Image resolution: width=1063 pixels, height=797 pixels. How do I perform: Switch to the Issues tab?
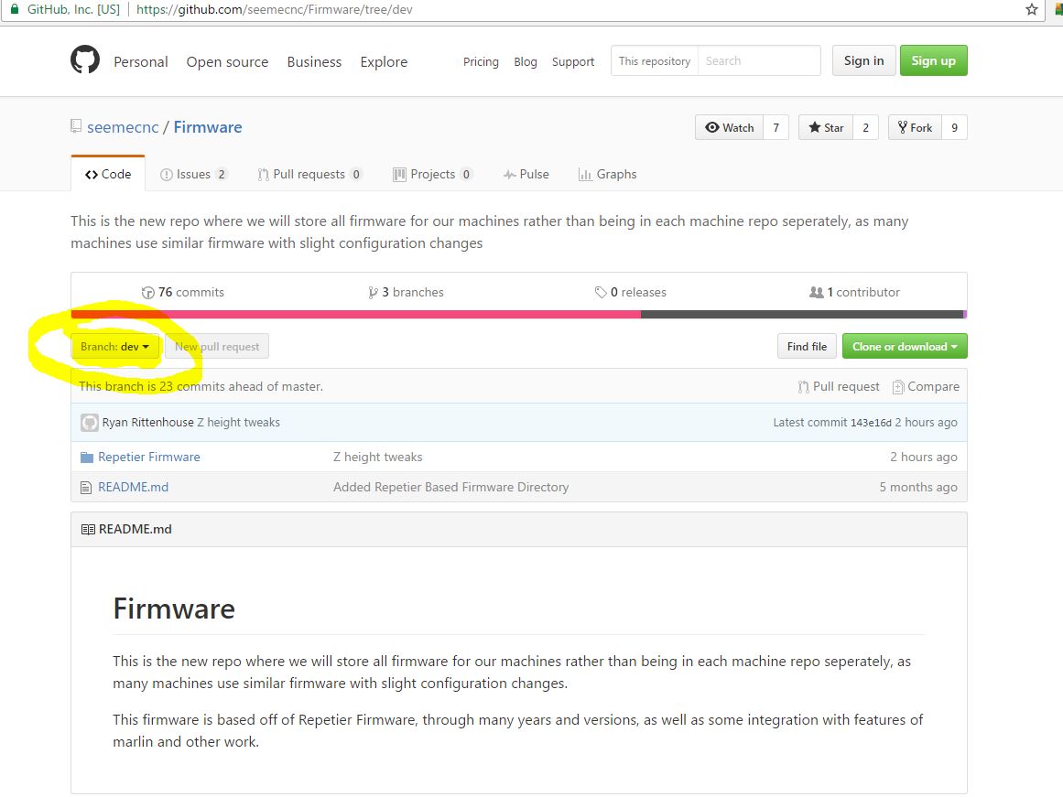coord(193,174)
